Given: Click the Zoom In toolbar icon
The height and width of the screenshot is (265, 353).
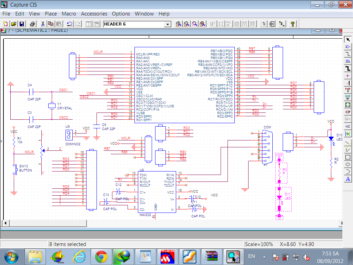Looking at the screenshot, I should coord(179,24).
